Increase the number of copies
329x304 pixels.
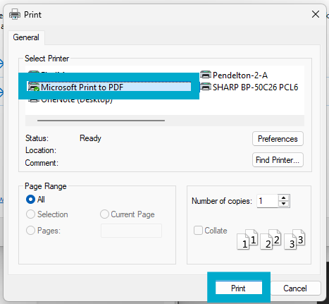(284, 198)
